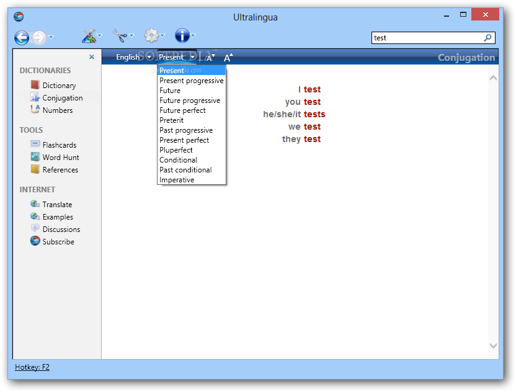The width and height of the screenshot is (516, 392).
Task: Collapse the Present tense combo box
Action: click(x=177, y=57)
